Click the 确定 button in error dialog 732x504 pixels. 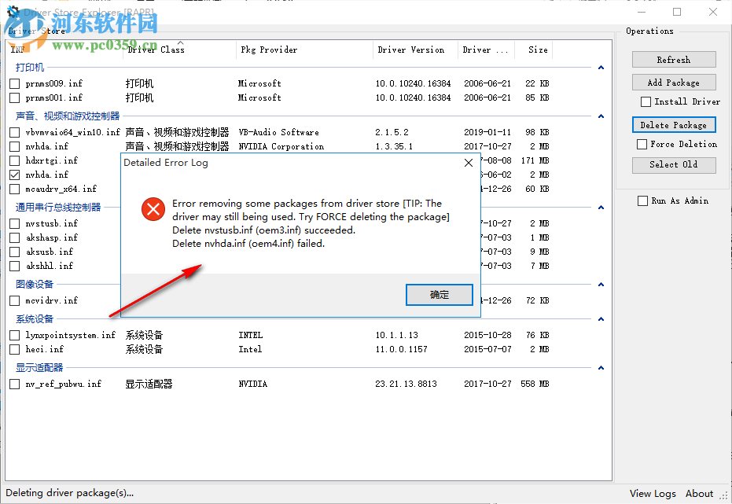[439, 295]
